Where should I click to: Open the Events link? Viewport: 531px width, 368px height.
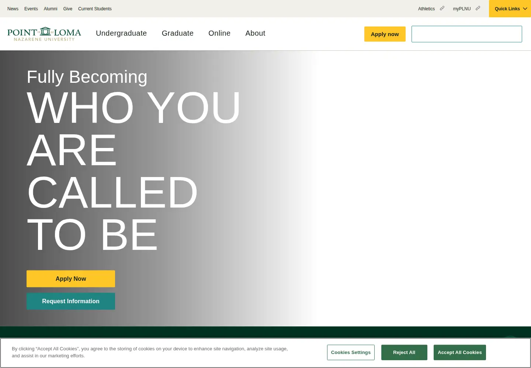point(31,9)
